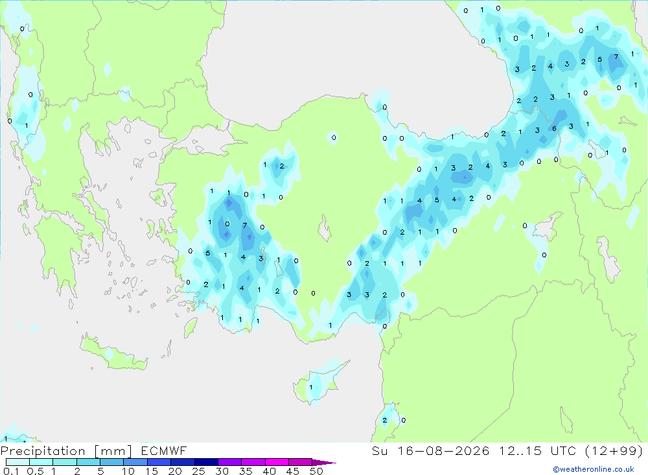The height and width of the screenshot is (475, 648).
Task: Click the value '1' on Cyprus island
Action: point(311,388)
